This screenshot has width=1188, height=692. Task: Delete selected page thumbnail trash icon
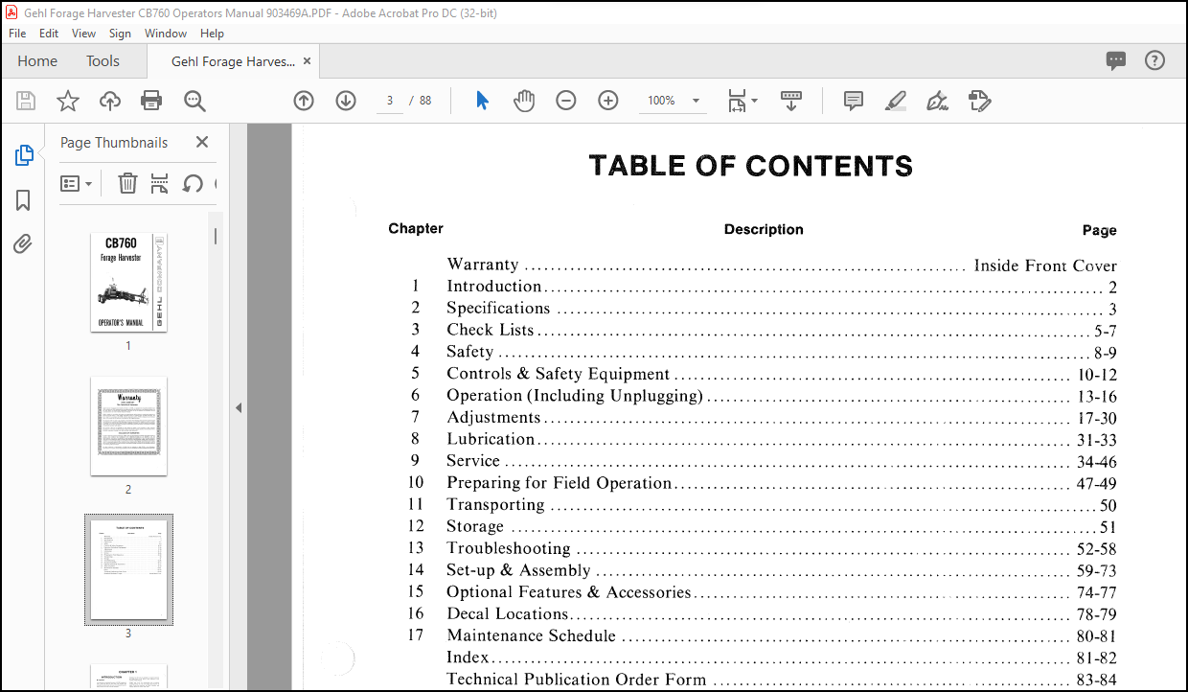127,183
